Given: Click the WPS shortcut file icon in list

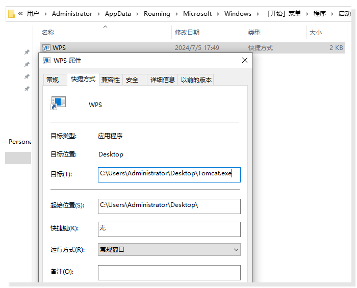Looking at the screenshot, I should pyautogui.click(x=46, y=48).
